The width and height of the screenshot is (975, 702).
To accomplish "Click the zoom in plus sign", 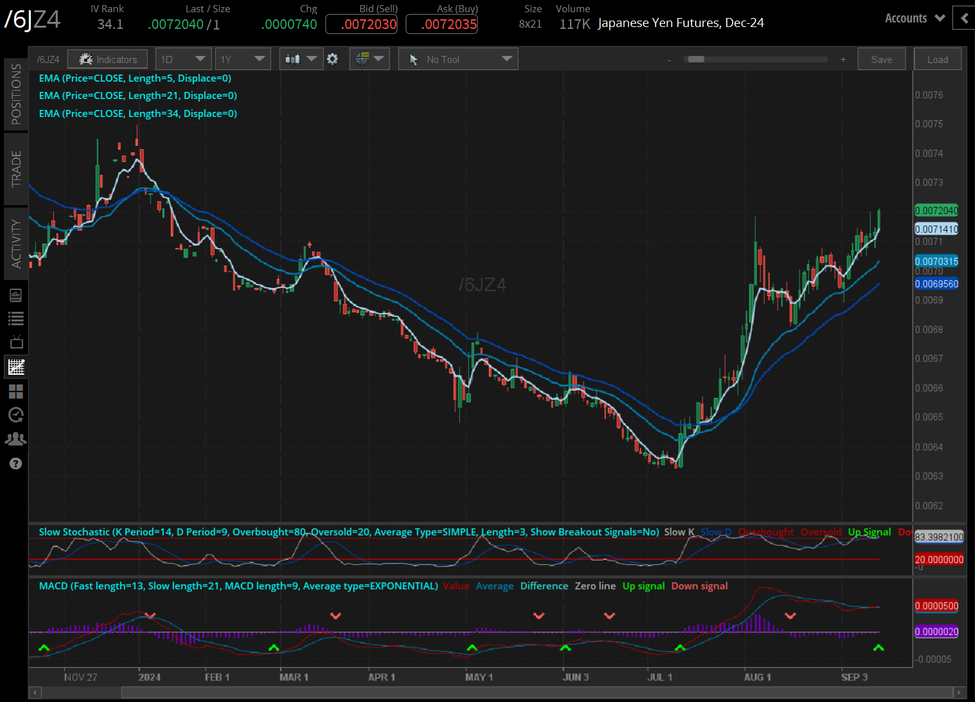I will coord(843,60).
